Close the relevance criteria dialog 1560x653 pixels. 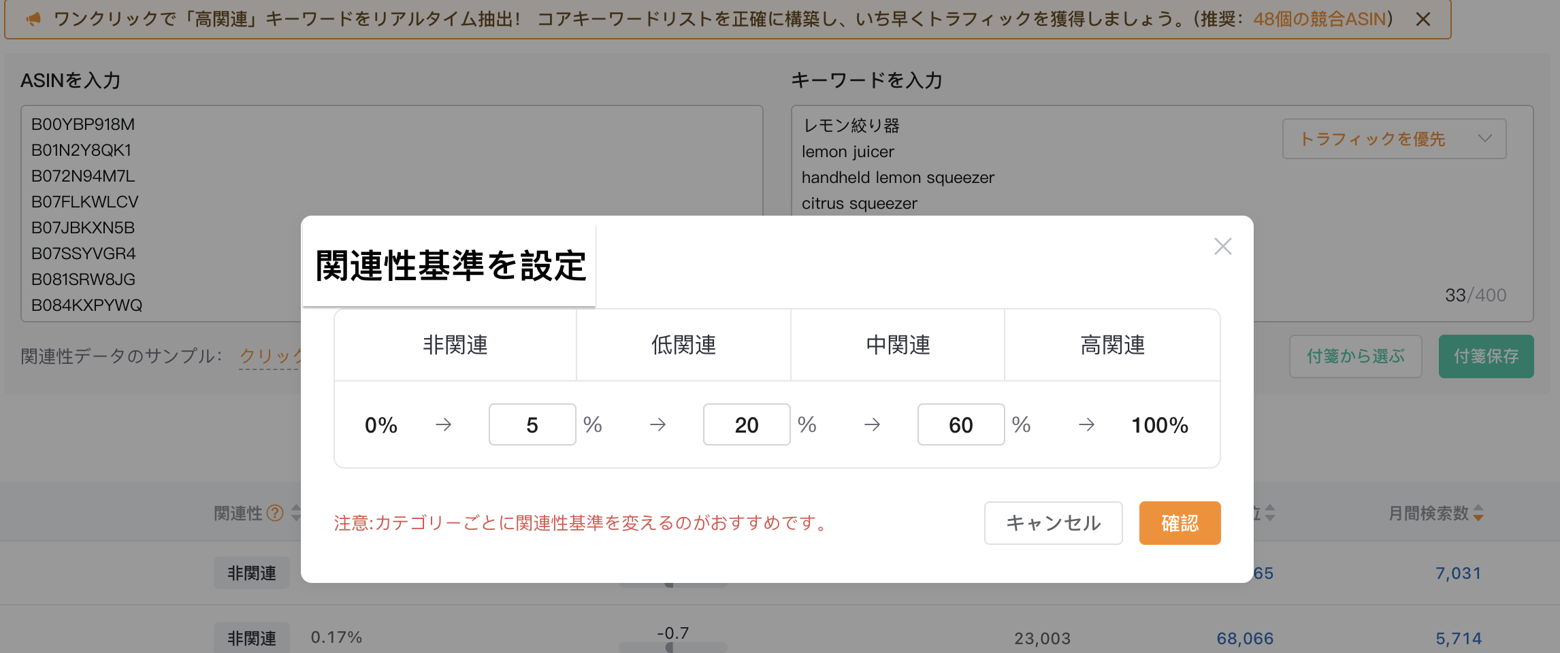1222,246
